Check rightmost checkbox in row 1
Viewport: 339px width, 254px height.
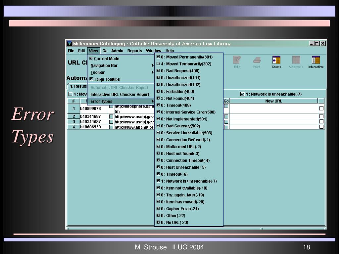point(321,108)
